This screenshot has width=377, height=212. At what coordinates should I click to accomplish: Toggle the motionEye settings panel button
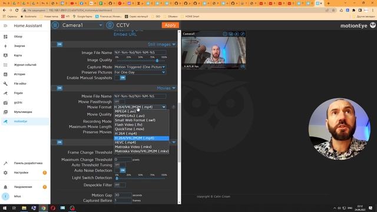[55, 25]
